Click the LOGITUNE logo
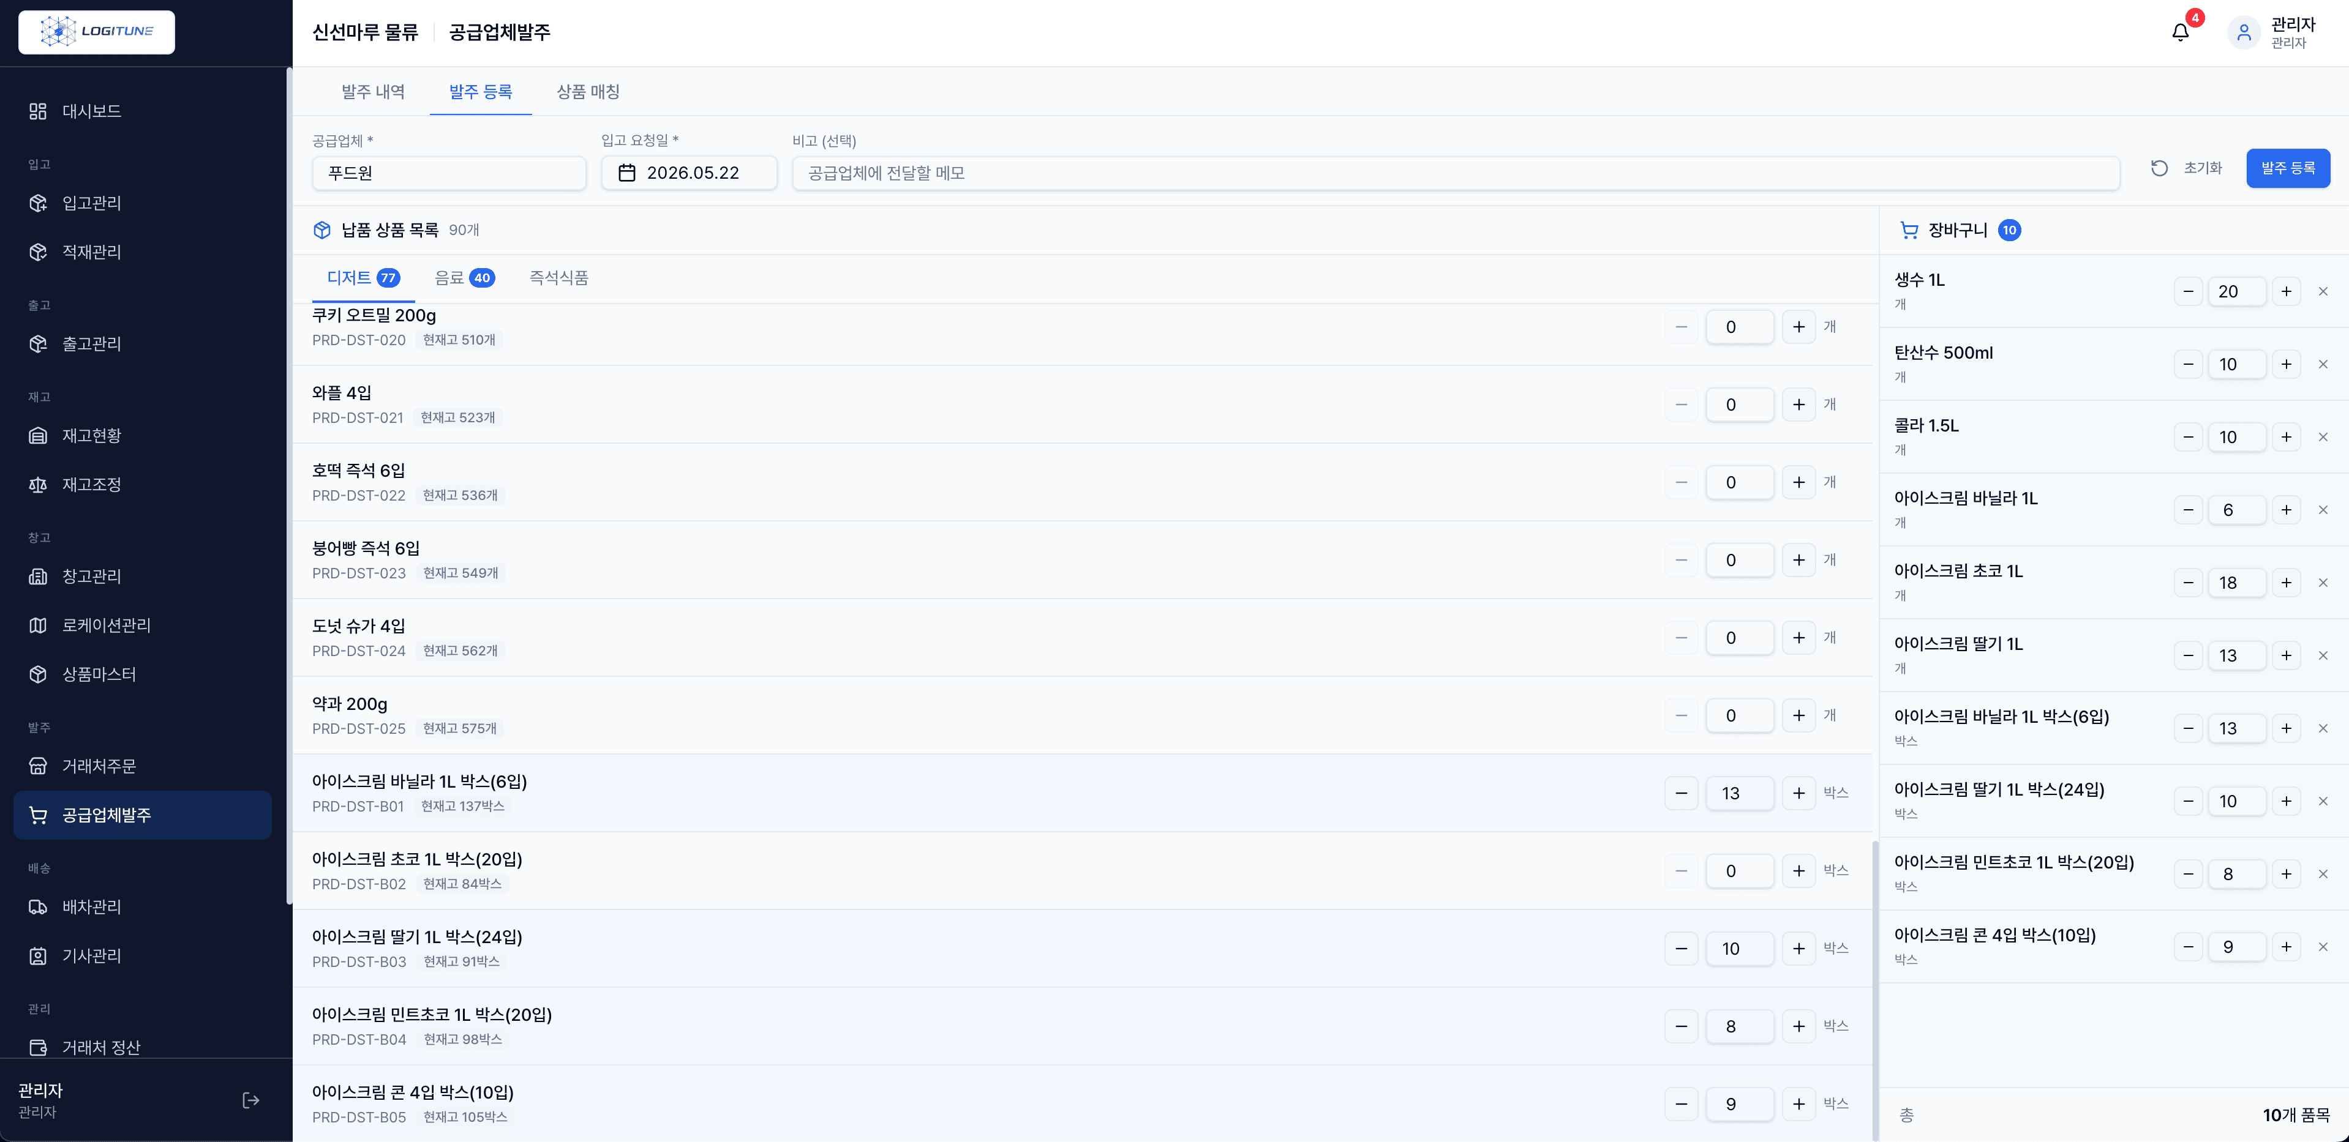The image size is (2349, 1142). [97, 32]
